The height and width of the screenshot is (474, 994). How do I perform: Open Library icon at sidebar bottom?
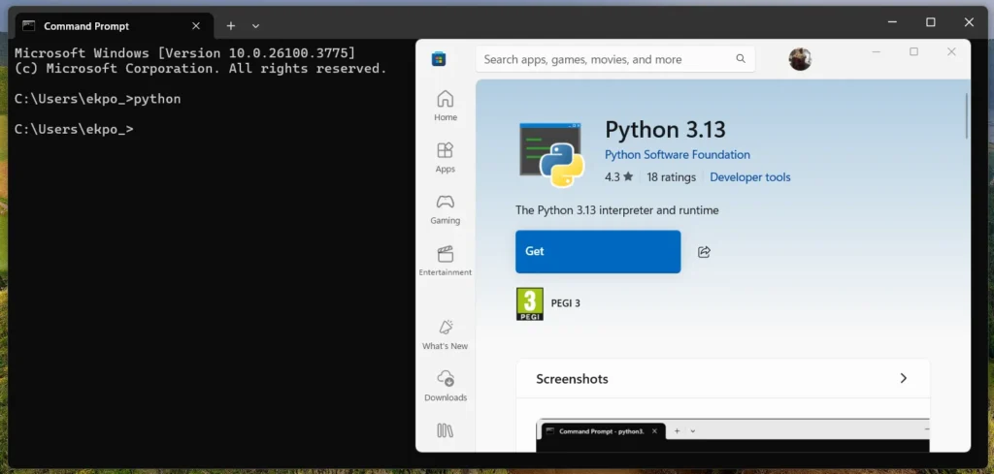coord(445,431)
